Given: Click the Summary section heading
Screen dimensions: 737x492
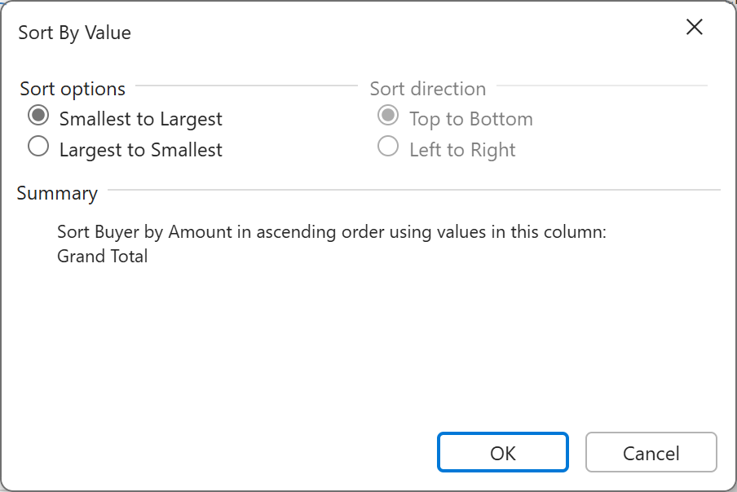Looking at the screenshot, I should click(x=57, y=193).
